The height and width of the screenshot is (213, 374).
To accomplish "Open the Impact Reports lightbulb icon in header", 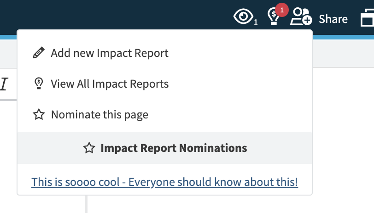I will [274, 18].
